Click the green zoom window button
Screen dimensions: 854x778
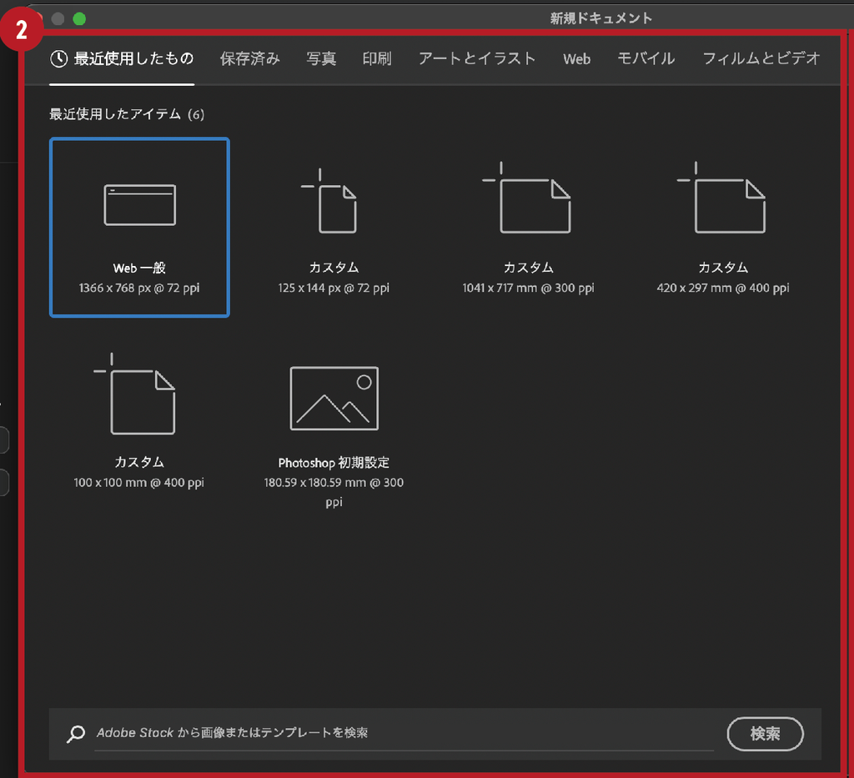click(79, 19)
